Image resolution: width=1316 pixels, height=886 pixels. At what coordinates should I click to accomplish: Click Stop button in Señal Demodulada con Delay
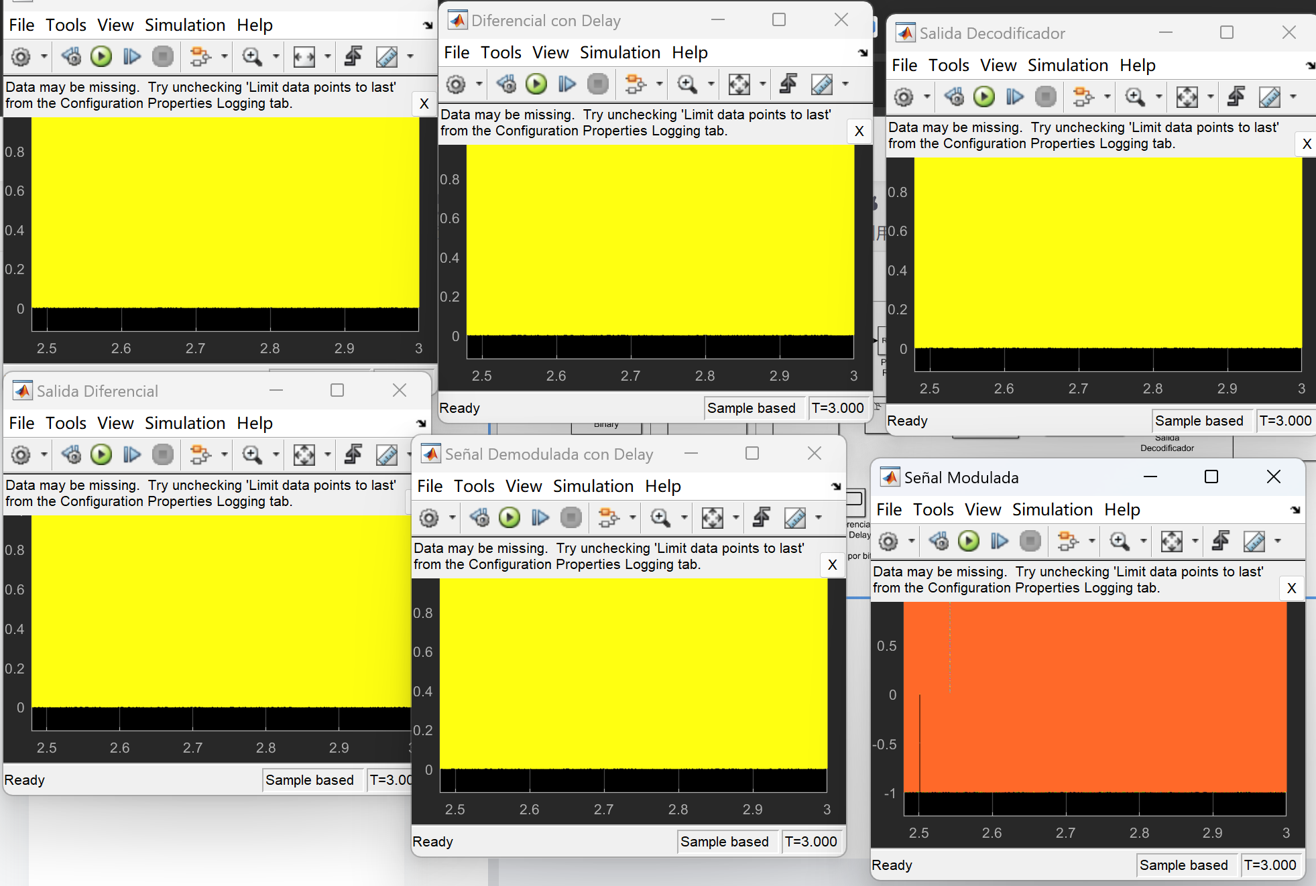[571, 517]
